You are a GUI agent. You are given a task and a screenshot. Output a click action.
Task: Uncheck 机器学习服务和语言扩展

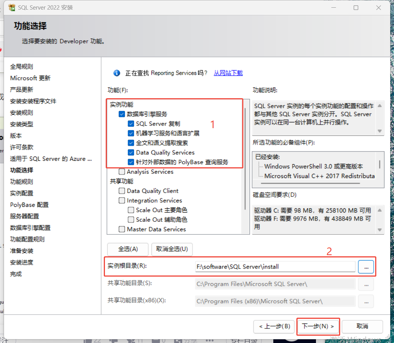(130, 133)
